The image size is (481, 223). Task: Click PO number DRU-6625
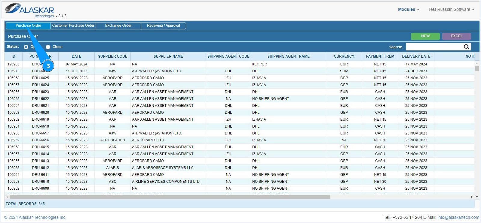(40, 78)
